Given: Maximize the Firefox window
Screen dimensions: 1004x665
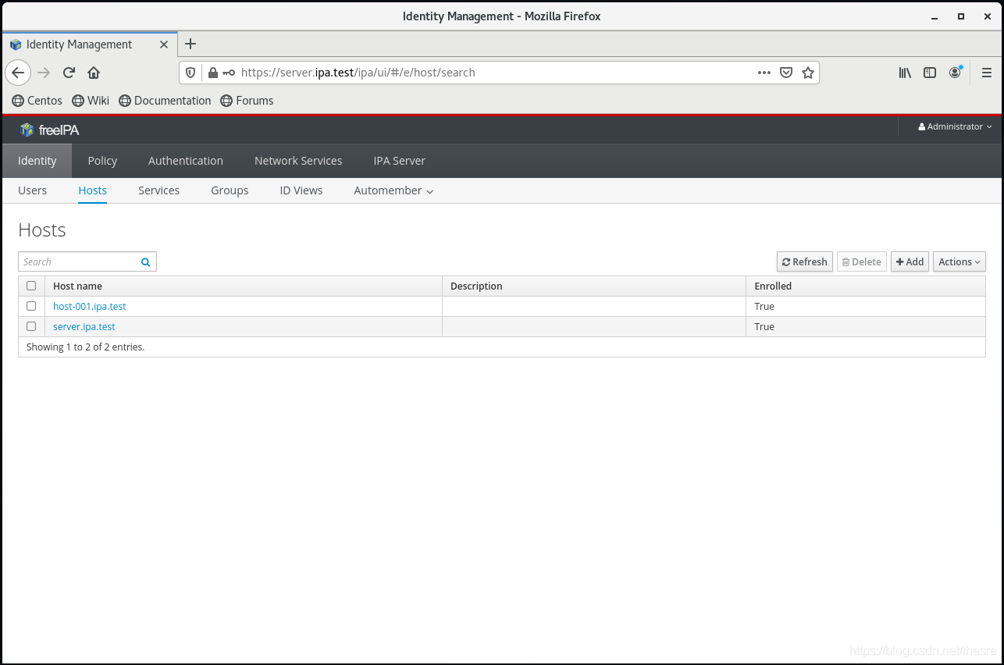Looking at the screenshot, I should pyautogui.click(x=961, y=16).
